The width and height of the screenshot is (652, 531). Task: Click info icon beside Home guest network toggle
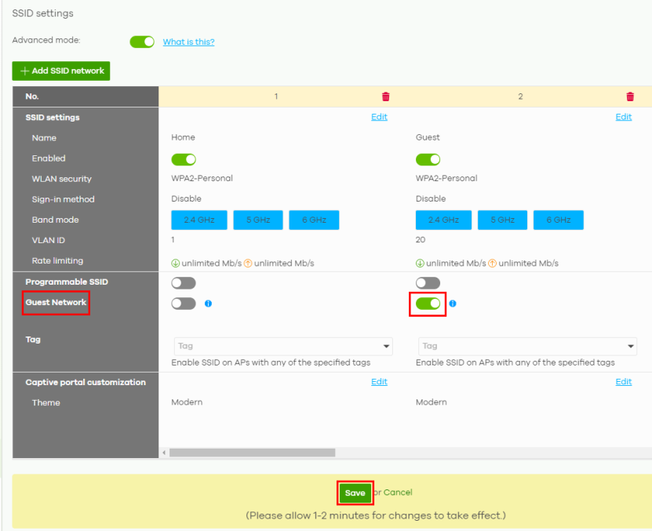208,304
